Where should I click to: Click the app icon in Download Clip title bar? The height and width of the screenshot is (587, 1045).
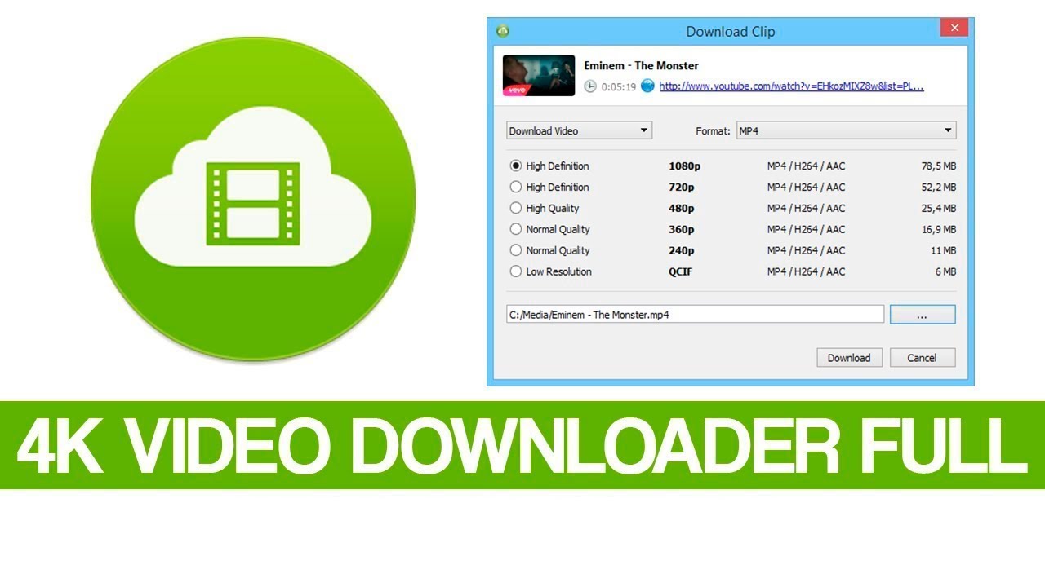[503, 31]
